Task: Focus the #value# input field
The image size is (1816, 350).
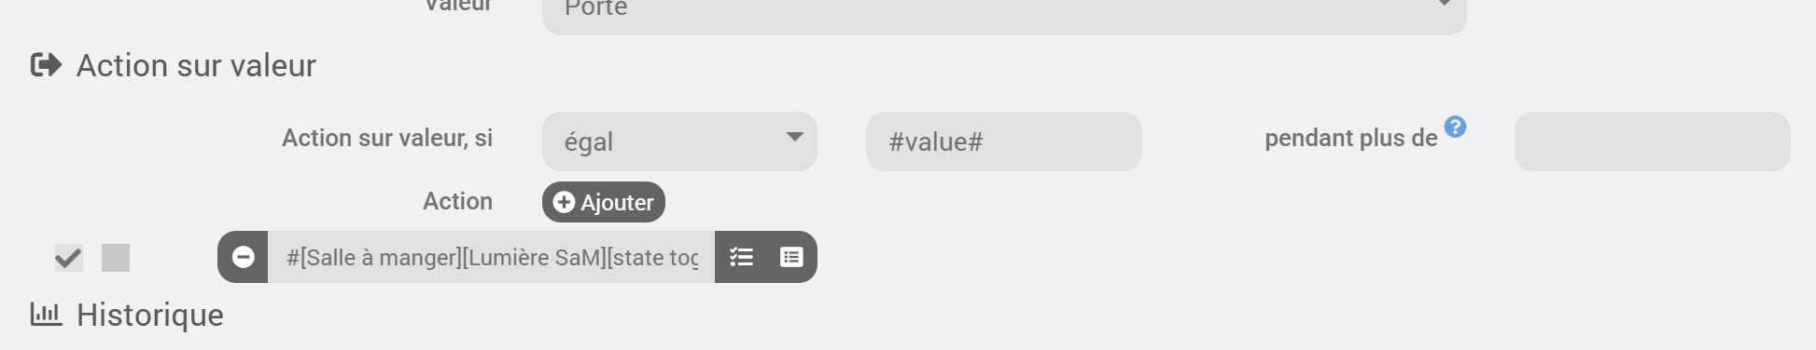Action: [1004, 141]
